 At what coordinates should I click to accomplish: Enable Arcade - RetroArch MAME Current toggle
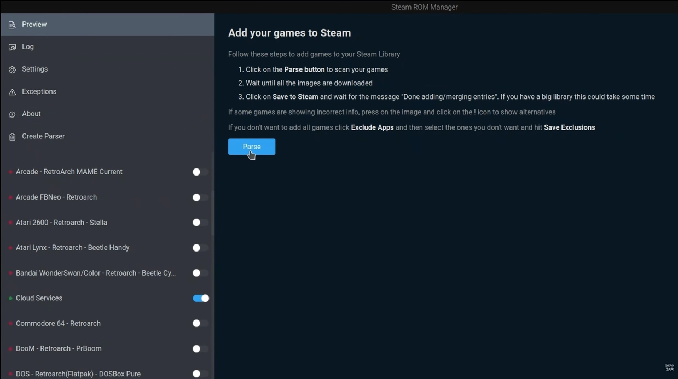coord(200,172)
